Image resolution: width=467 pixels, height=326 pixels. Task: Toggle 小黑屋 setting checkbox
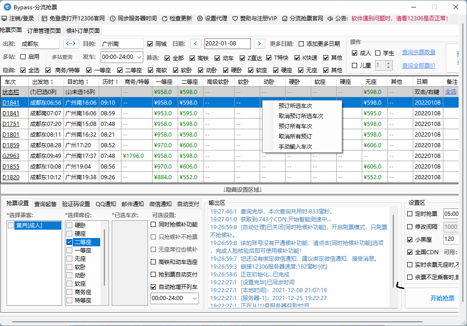point(410,239)
